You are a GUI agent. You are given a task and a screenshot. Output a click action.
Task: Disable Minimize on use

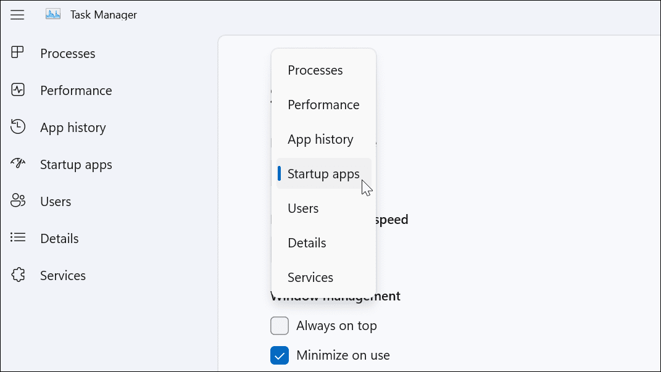(x=280, y=355)
